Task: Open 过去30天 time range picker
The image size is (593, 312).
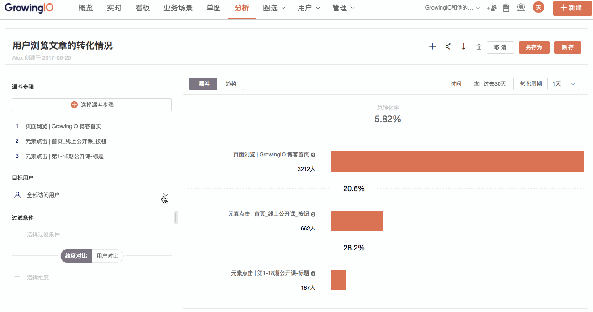Action: point(490,84)
